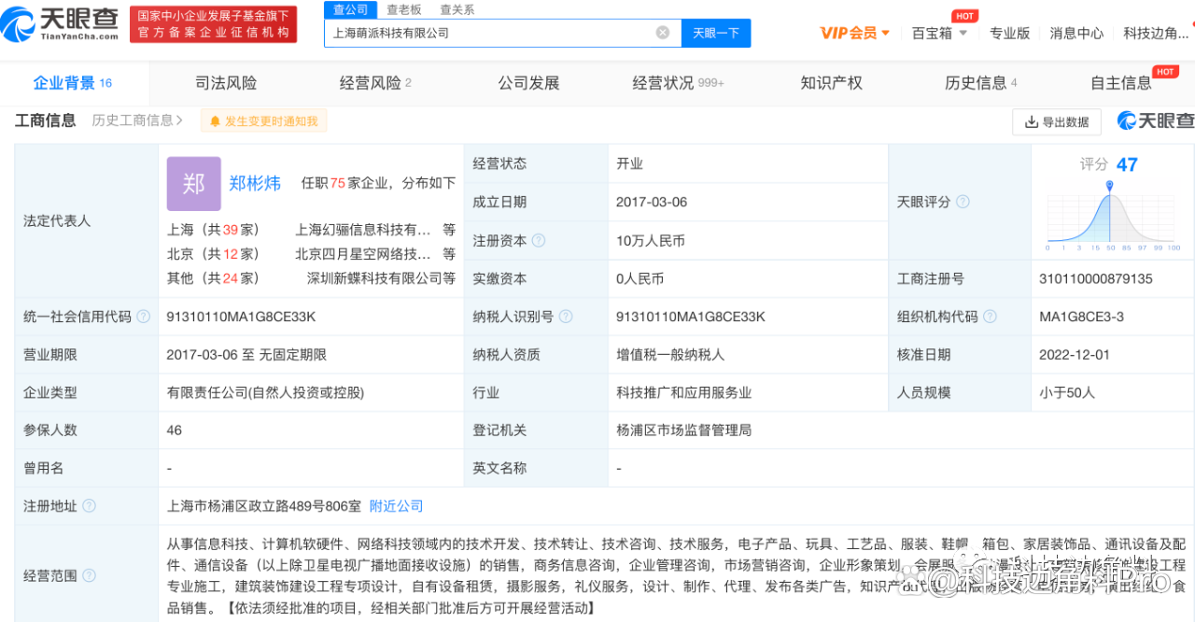Open the 知识产权 tab
Viewport: 1195px width, 622px height.
tap(831, 83)
